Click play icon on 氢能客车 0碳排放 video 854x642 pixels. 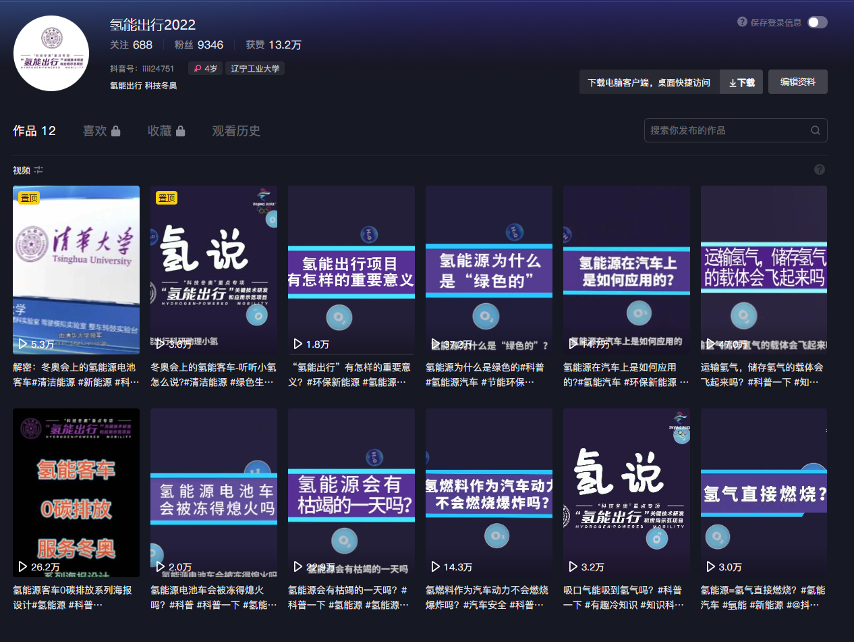click(23, 566)
